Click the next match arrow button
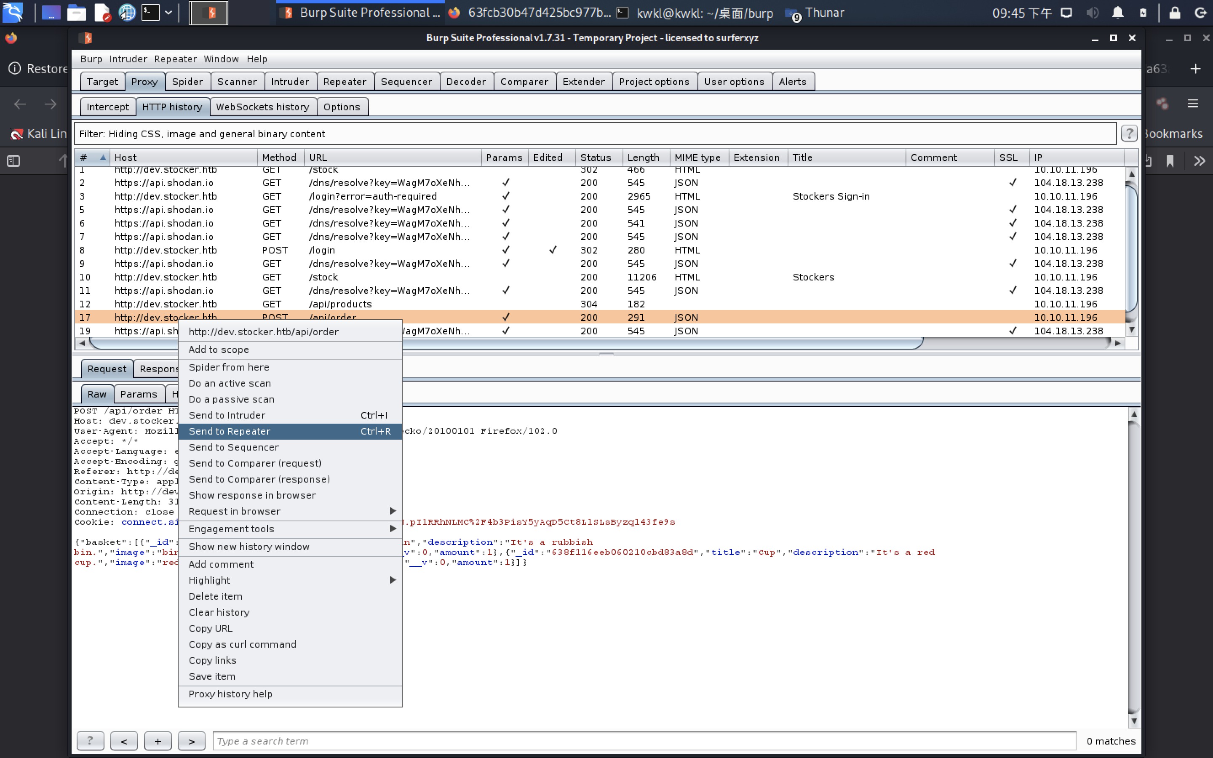This screenshot has height=758, width=1213. click(x=191, y=740)
